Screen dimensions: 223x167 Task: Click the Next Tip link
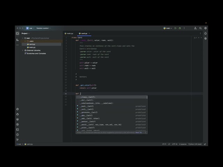click(x=139, y=133)
